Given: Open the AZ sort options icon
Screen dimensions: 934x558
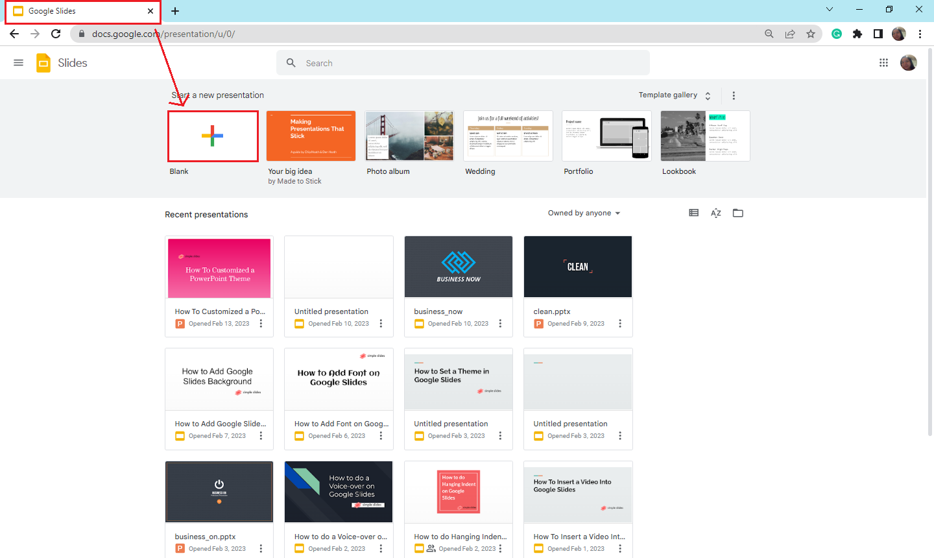Looking at the screenshot, I should 716,213.
